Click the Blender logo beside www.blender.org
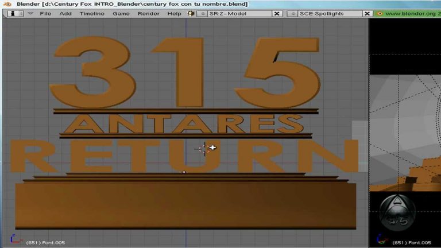 380,14
